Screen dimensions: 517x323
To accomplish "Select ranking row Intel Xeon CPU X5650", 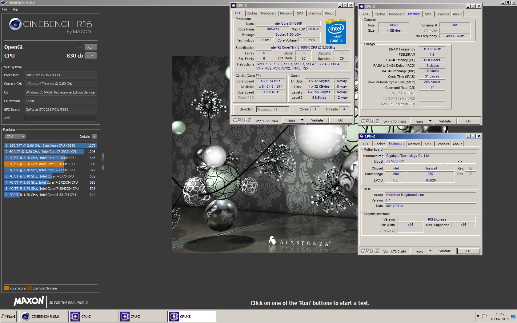I will tap(50, 146).
